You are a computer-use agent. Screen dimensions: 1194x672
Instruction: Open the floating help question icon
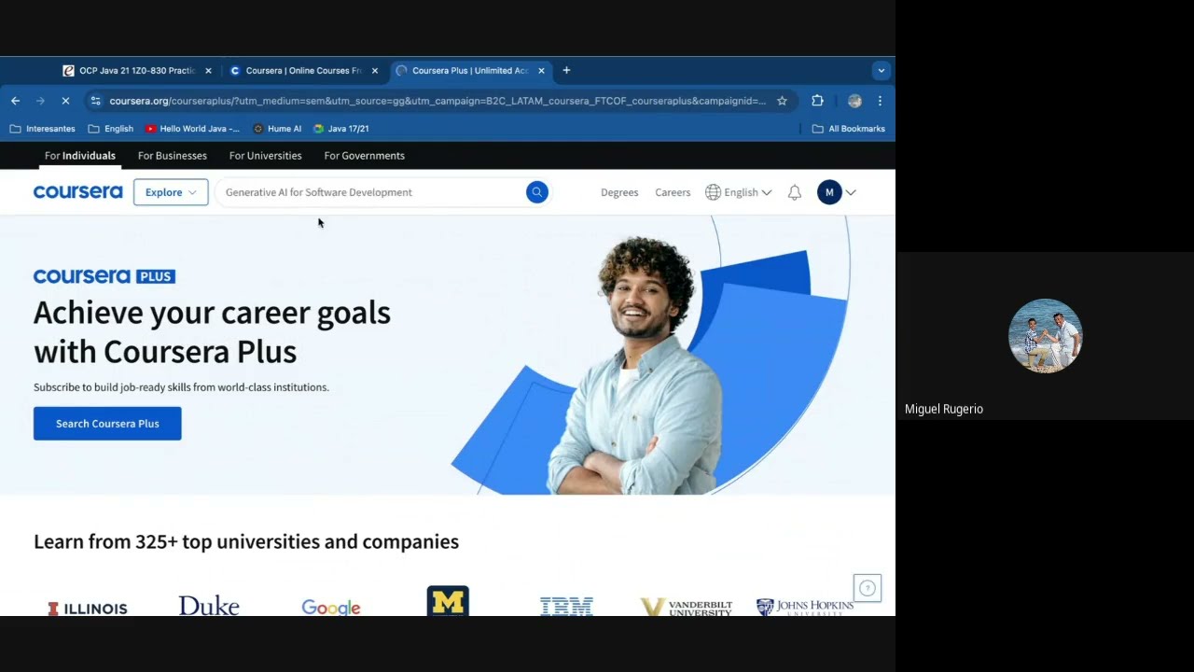[x=868, y=588]
